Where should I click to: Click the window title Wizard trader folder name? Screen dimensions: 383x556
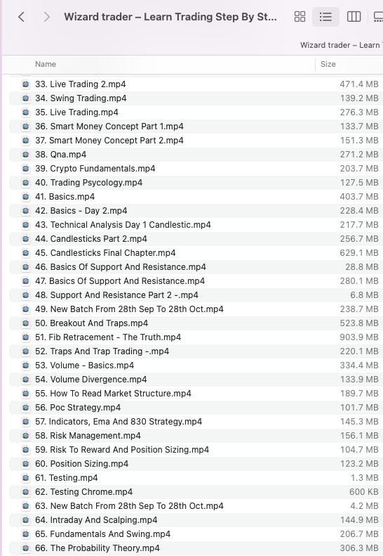coord(170,17)
